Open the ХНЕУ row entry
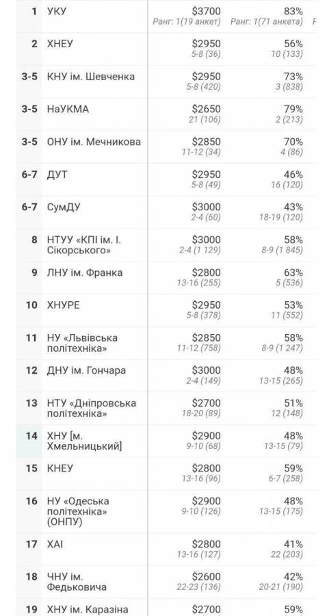327x616 pixels. pos(60,44)
